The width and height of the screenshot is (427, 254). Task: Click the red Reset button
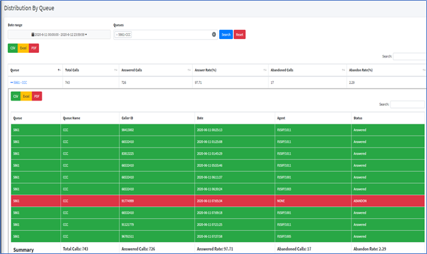240,34
